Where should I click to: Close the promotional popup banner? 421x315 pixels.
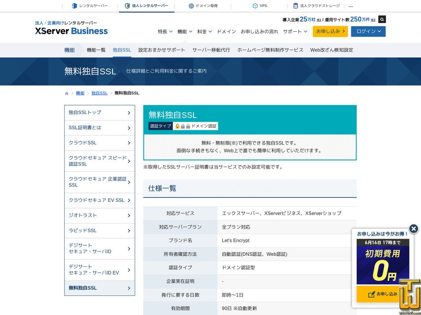413,229
